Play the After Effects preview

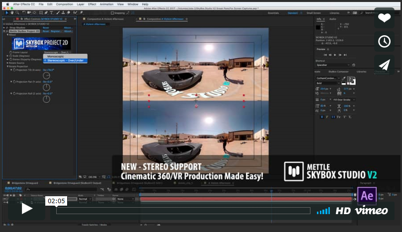coord(335,55)
